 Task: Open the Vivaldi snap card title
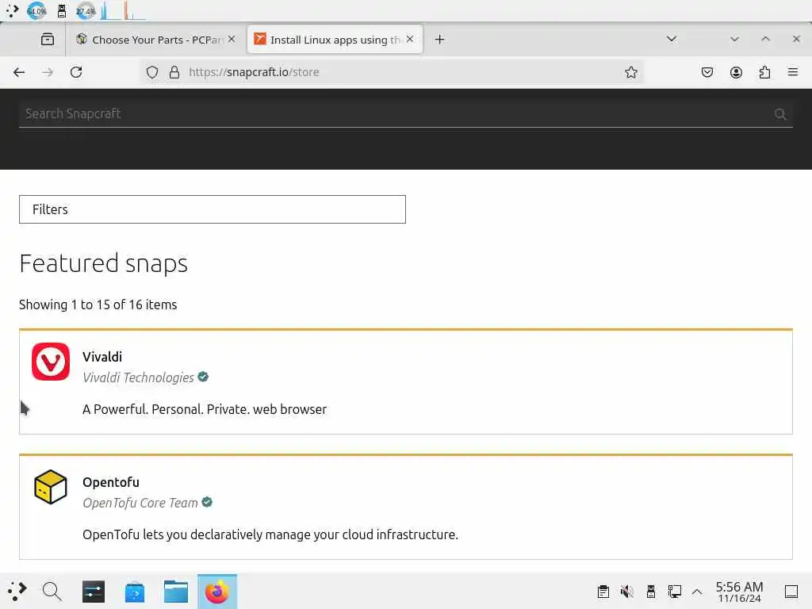pos(102,357)
